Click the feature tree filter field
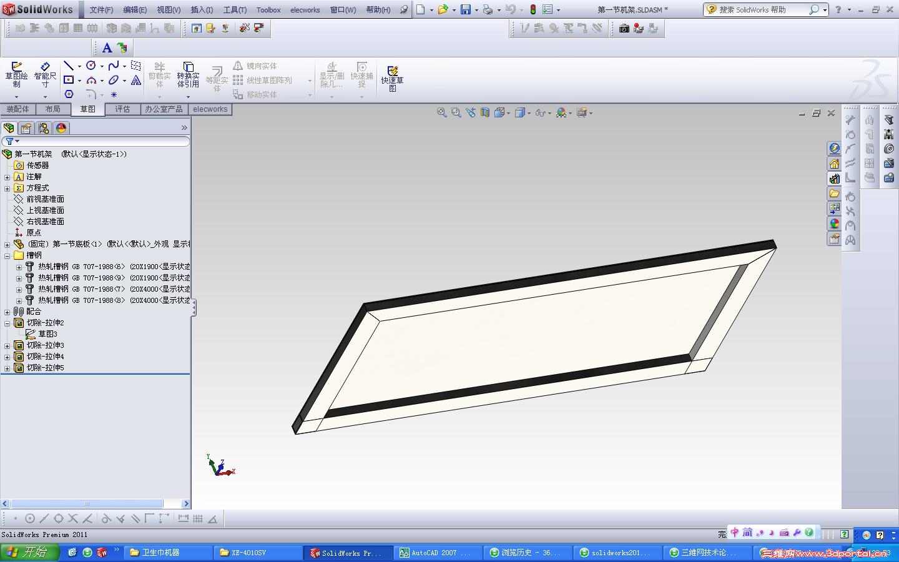Image resolution: width=899 pixels, height=562 pixels. click(x=96, y=142)
